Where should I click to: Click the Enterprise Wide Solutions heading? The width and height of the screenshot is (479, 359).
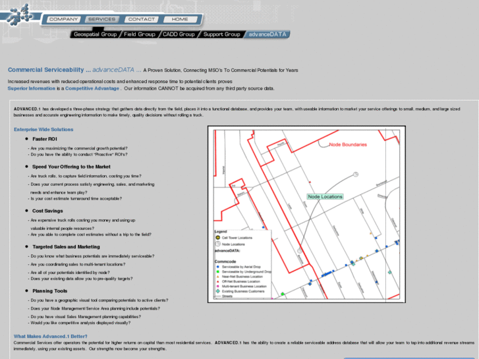click(43, 130)
